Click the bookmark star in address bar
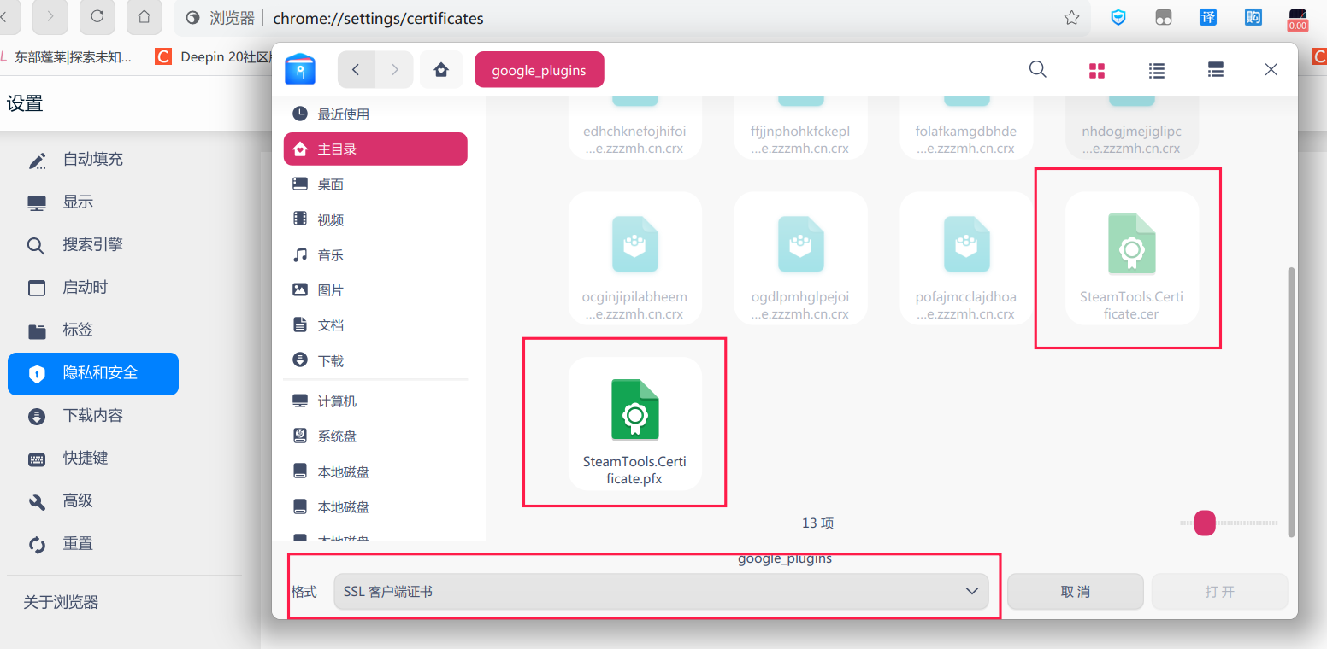 pyautogui.click(x=1071, y=18)
